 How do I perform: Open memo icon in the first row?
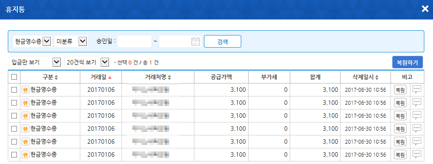417,90
